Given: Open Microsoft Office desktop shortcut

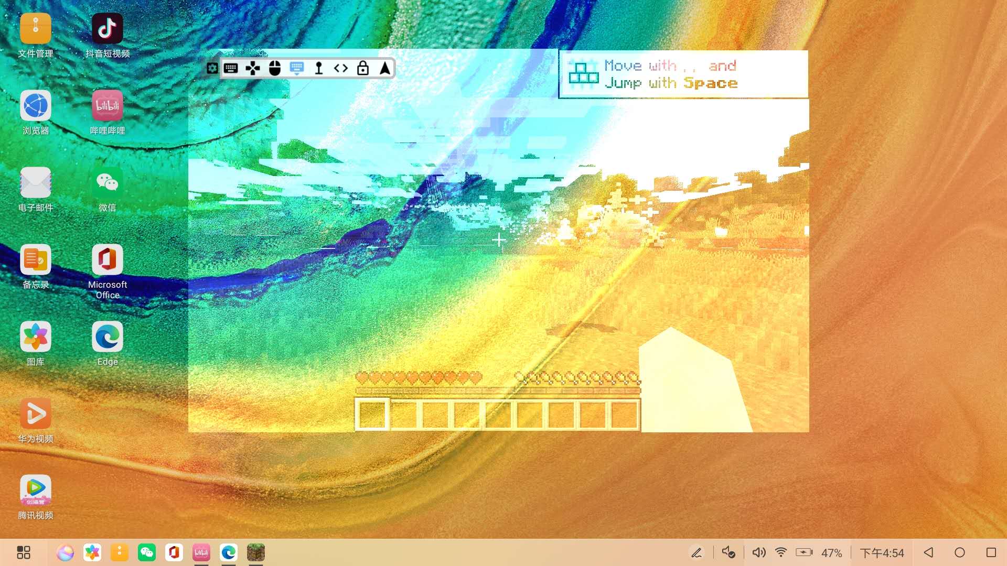Looking at the screenshot, I should [x=108, y=260].
